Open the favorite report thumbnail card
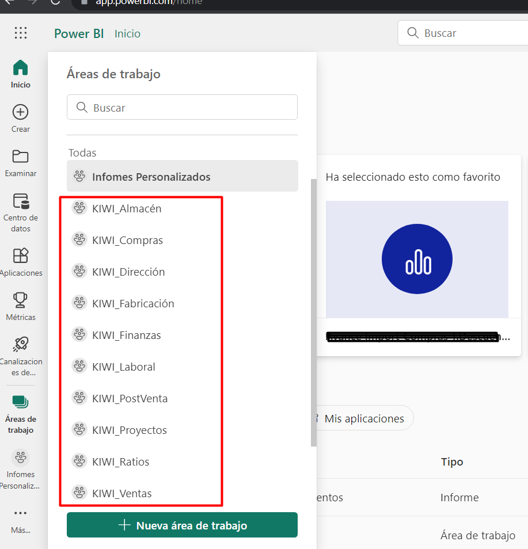 coord(417,259)
